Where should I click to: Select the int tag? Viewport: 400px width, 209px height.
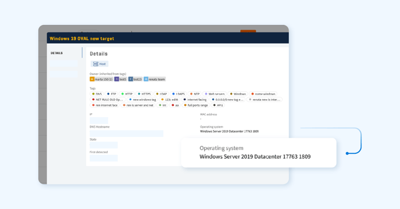[162, 105]
